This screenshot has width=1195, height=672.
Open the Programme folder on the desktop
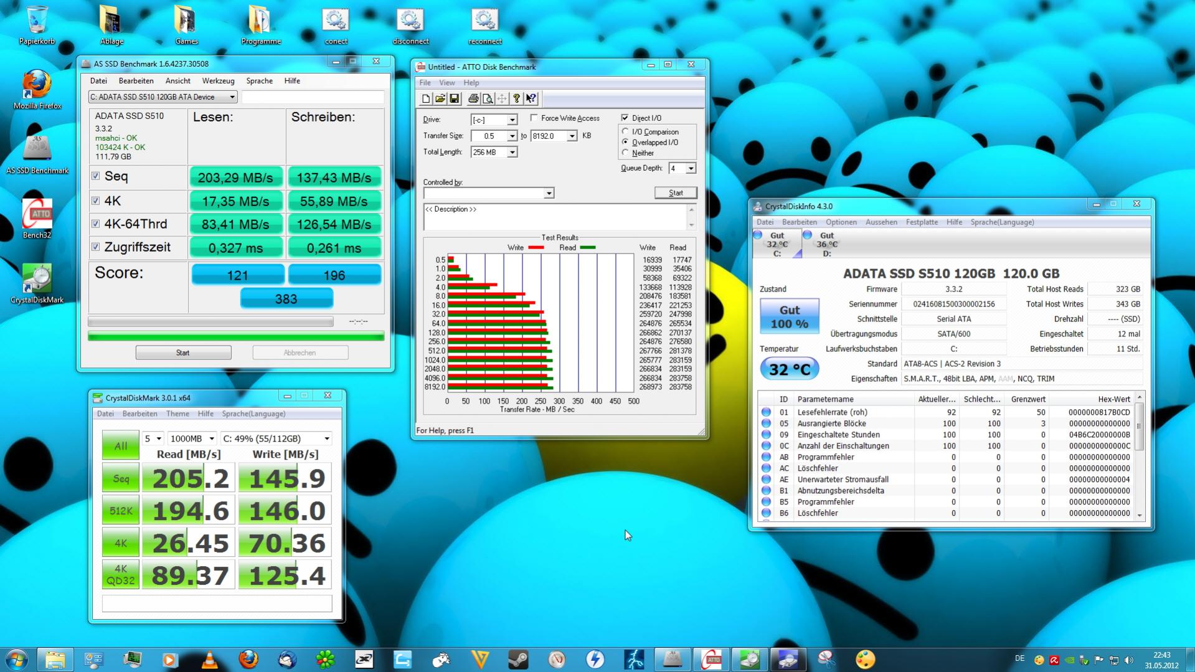click(x=261, y=26)
